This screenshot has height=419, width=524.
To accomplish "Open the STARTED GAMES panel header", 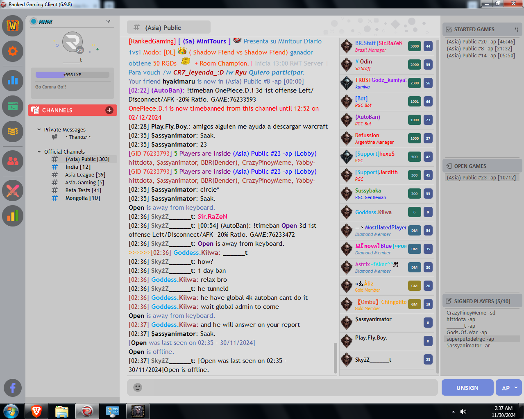I will click(482, 29).
